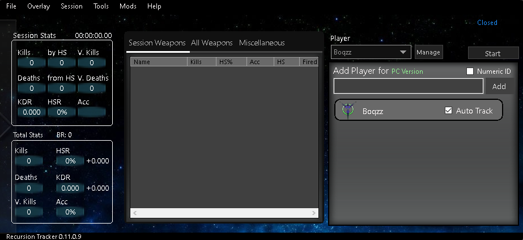Focus the Add Player name input field
The image size is (523, 240).
pos(408,86)
